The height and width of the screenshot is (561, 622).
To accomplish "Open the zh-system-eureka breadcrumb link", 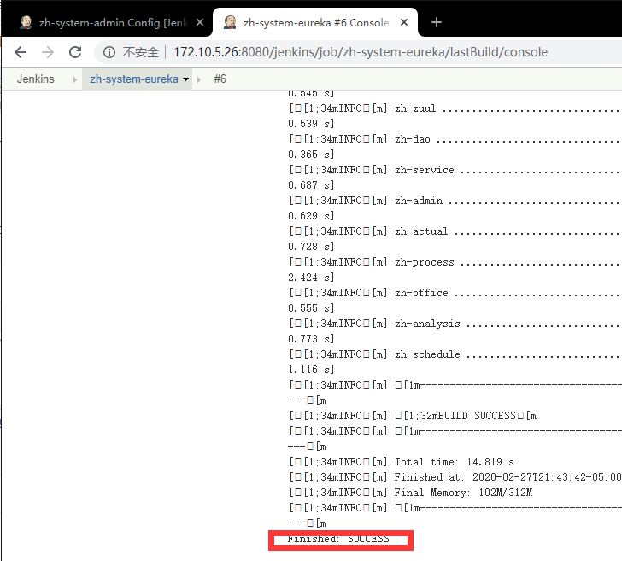I will click(x=134, y=79).
